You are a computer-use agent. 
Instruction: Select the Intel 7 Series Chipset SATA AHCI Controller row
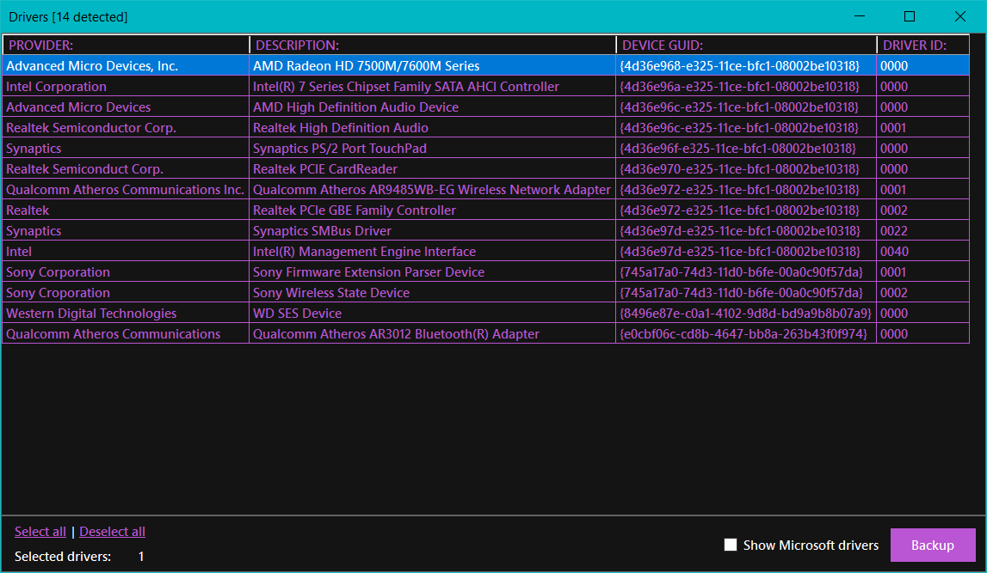point(486,86)
